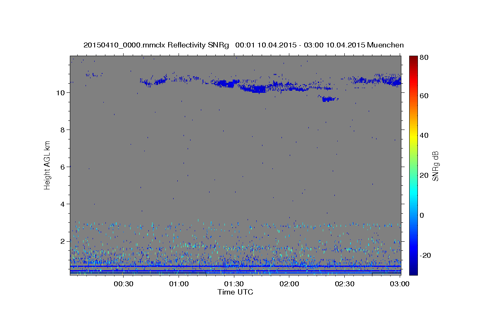Click the colorbar value 60
The image size is (496, 330).
click(423, 96)
